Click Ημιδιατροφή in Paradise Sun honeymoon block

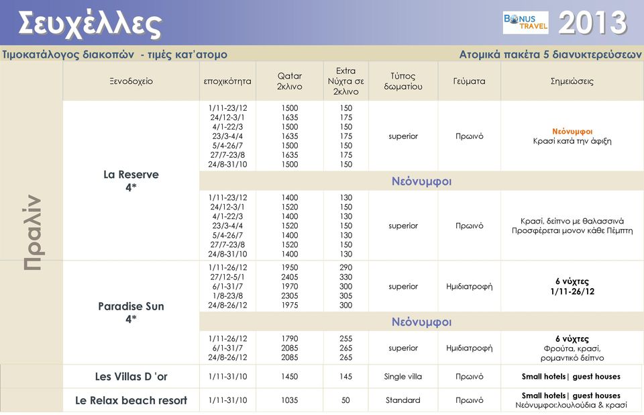tap(469, 349)
